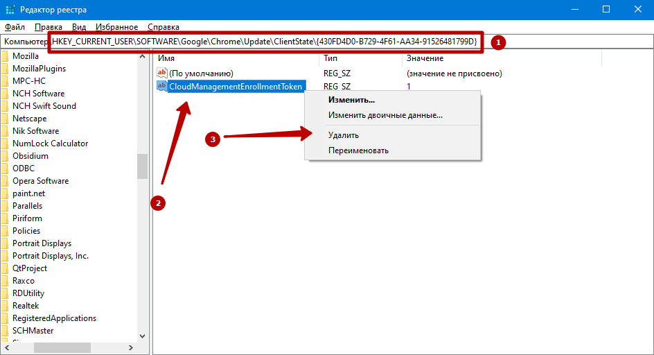Choose Удалить in the context menu
The height and width of the screenshot is (355, 654).
click(x=344, y=135)
